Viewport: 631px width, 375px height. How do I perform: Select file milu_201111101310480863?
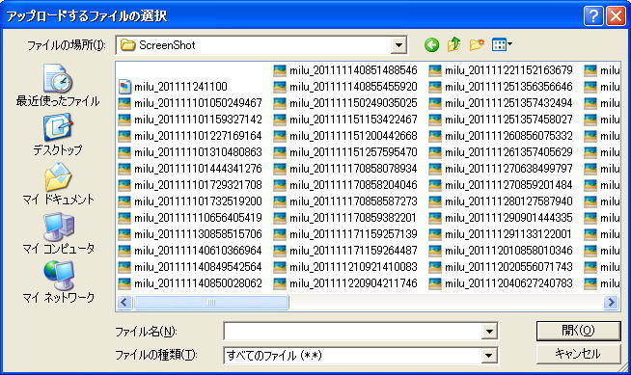coord(190,152)
